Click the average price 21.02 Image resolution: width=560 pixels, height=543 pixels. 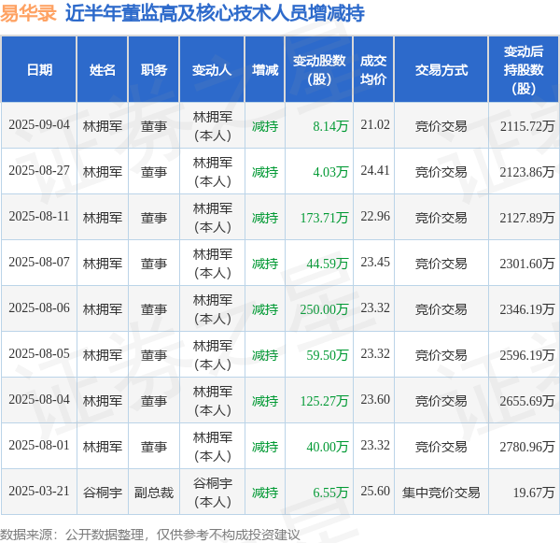(x=375, y=125)
